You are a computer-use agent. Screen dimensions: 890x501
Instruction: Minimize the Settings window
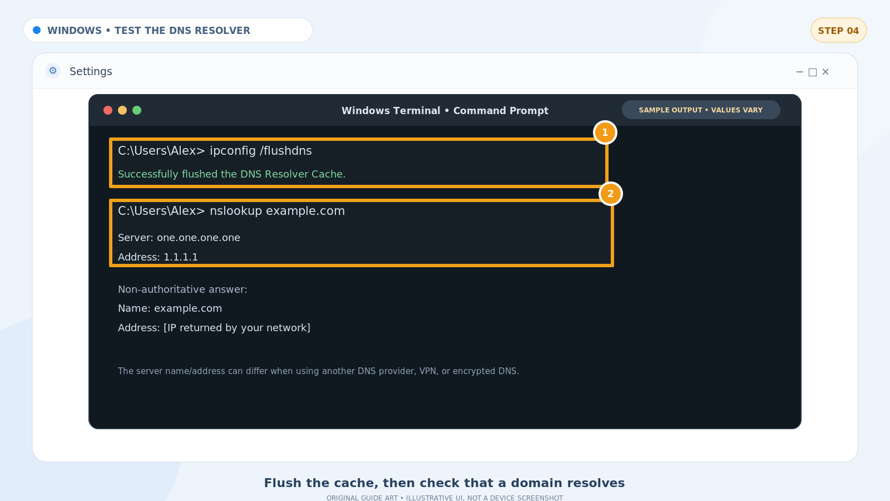point(800,72)
